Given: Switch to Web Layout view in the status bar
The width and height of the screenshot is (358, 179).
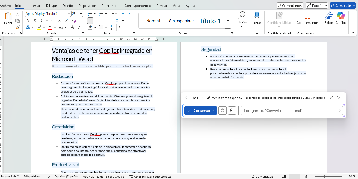Looking at the screenshot, I should 305,176.
